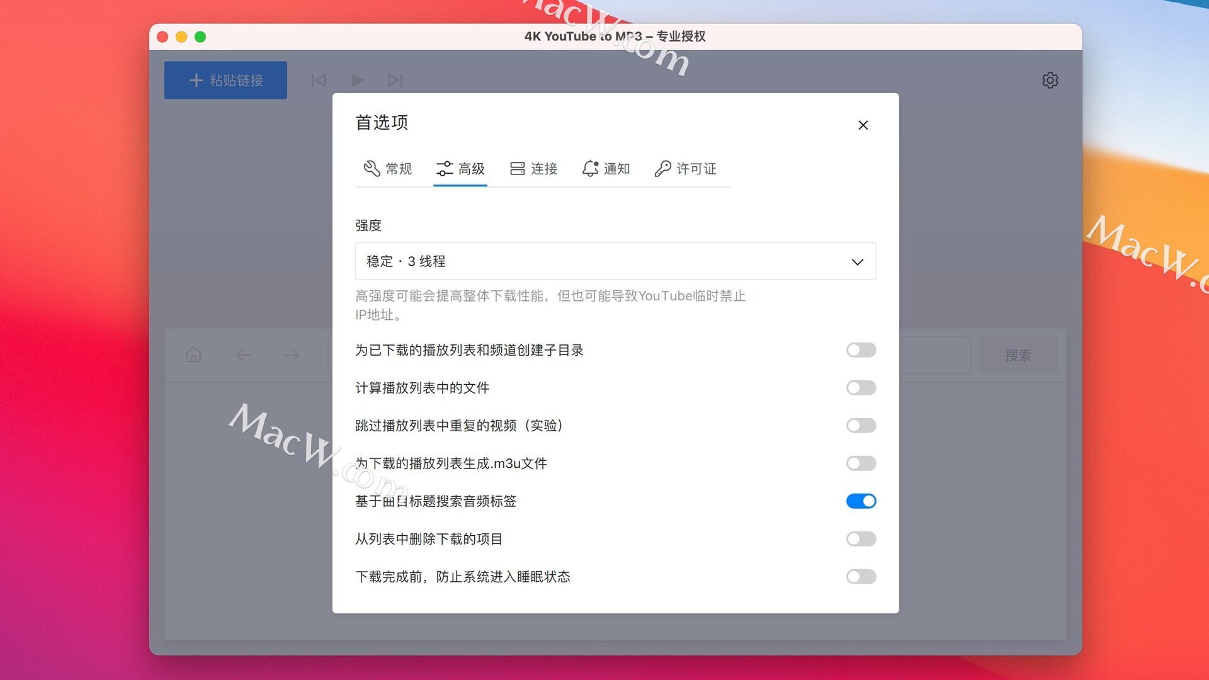Viewport: 1209px width, 680px height.
Task: Expand the 强度 intensity dropdown
Action: pos(615,261)
